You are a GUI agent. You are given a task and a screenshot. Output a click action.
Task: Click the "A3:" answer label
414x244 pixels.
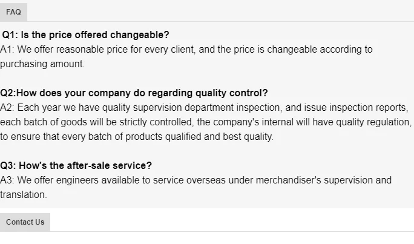(7, 180)
